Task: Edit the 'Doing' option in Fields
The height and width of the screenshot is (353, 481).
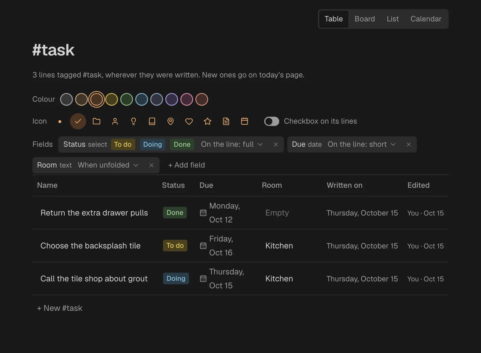Action: [x=152, y=145]
